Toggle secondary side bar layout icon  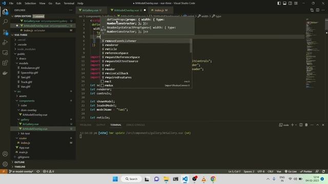290,3
